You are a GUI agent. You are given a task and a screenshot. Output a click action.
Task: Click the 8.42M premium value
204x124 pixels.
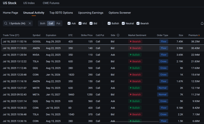coord(196,108)
